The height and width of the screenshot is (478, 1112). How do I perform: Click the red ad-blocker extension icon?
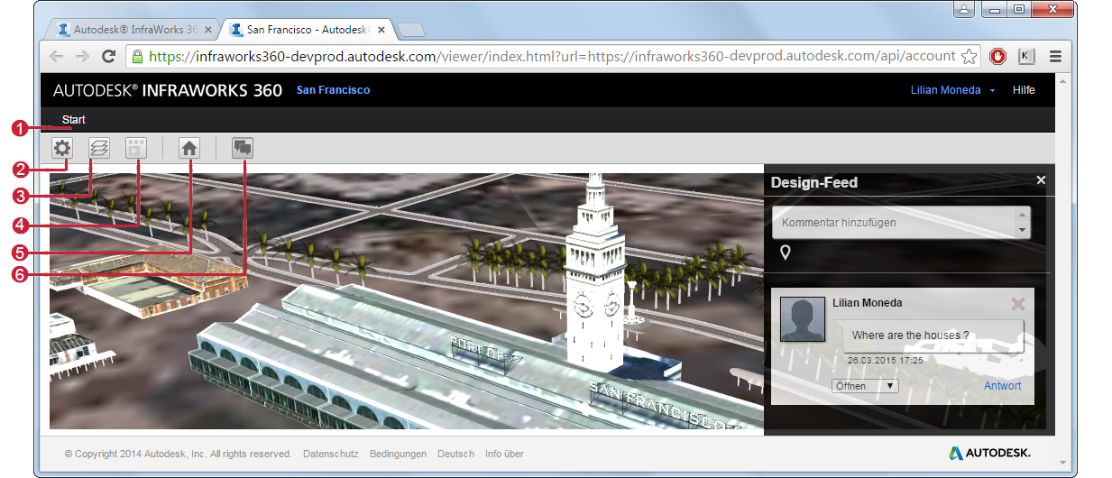[x=997, y=56]
